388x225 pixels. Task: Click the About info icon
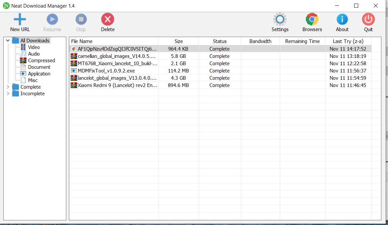342,20
